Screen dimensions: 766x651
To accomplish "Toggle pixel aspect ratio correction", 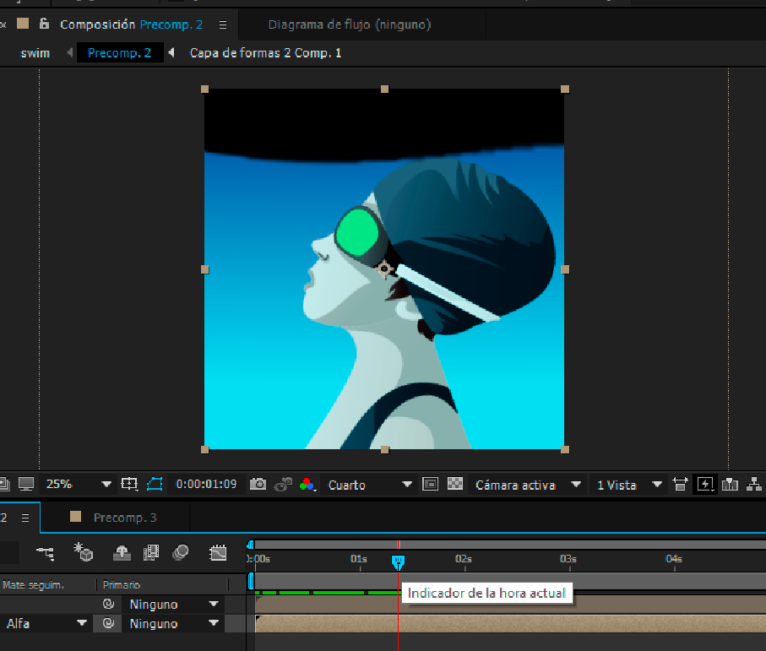I will pyautogui.click(x=680, y=484).
